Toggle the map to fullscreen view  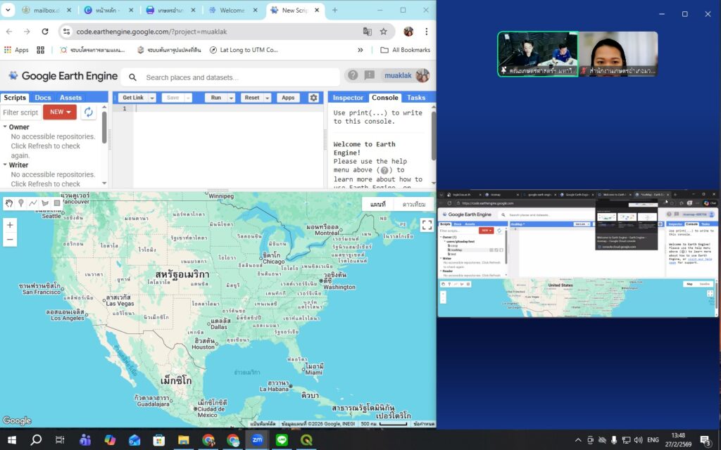427,225
